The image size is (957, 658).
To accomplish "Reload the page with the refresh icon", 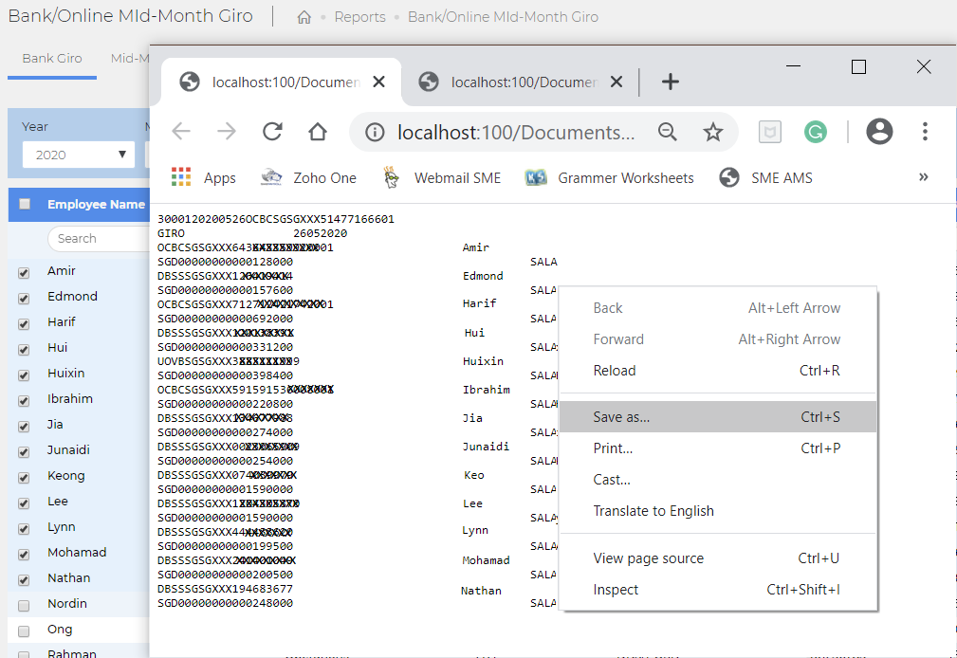I will (272, 131).
